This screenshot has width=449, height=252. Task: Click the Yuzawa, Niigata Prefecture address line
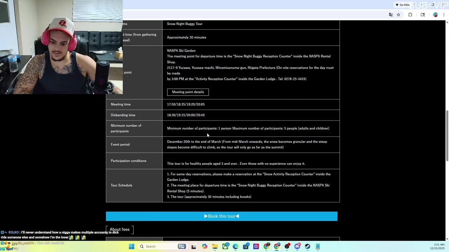point(250,70)
